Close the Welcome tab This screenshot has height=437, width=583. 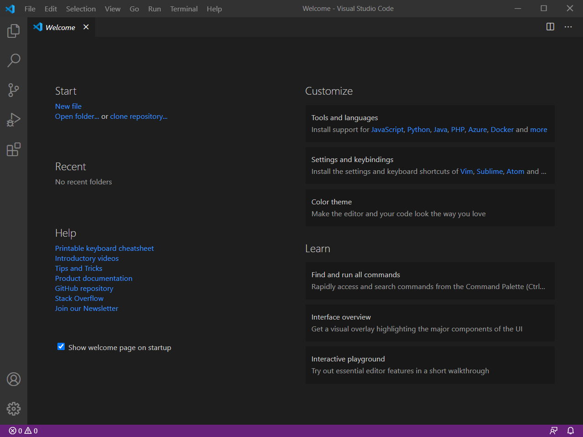tap(86, 27)
